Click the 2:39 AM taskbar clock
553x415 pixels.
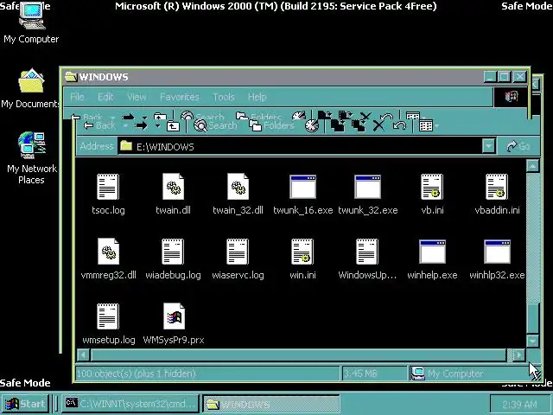[520, 405]
